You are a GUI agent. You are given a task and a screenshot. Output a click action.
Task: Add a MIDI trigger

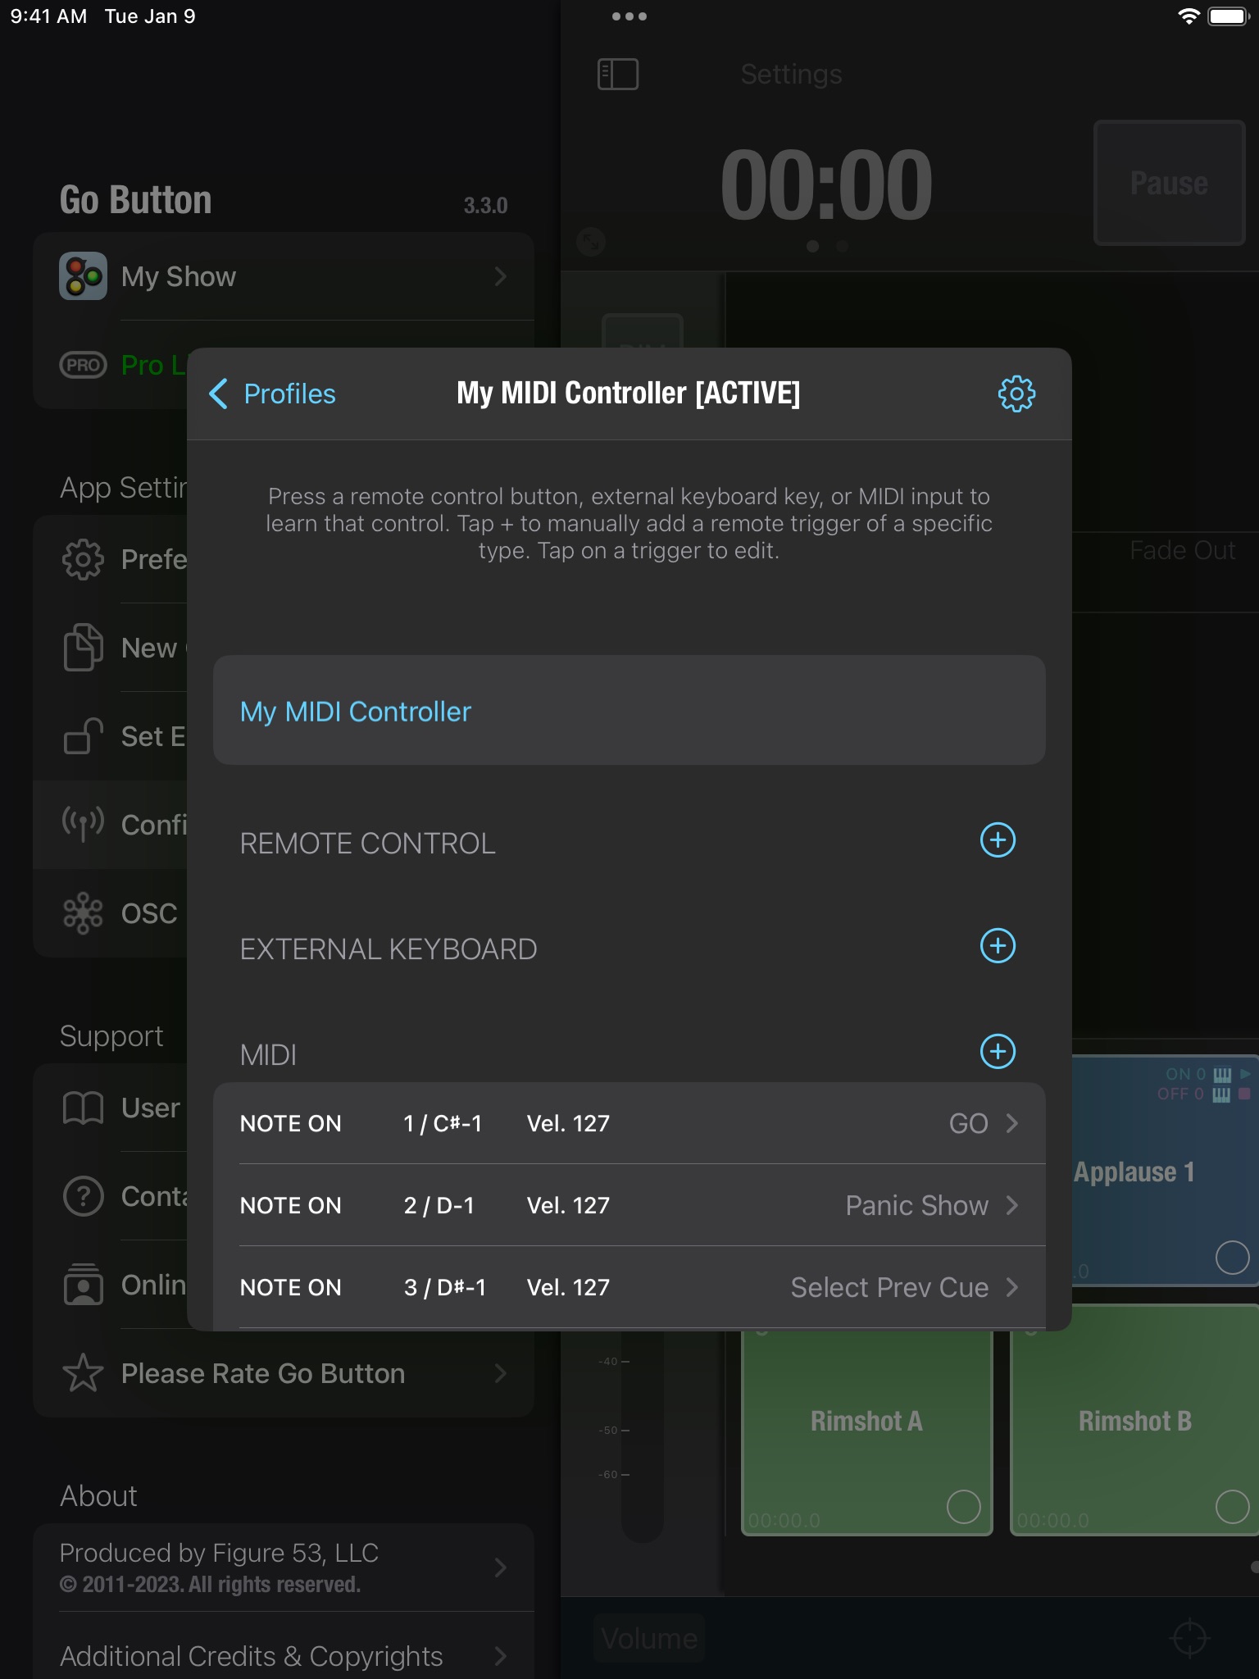998,1052
